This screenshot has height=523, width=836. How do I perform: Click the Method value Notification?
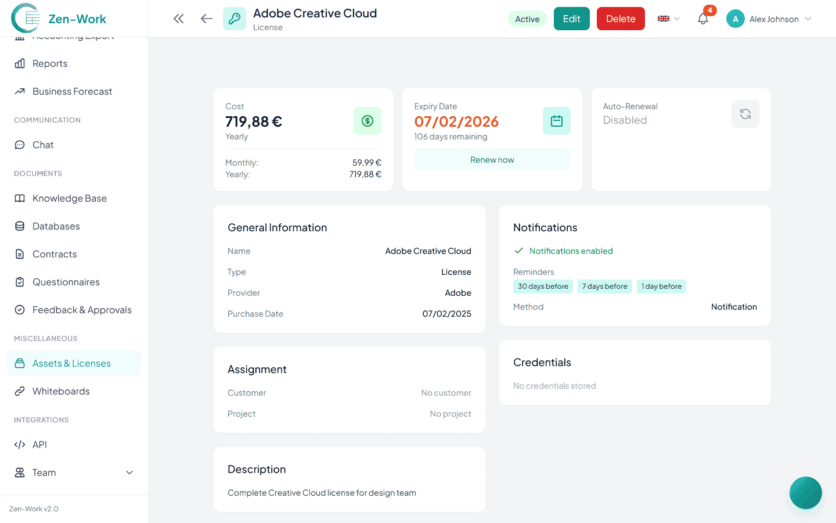pyautogui.click(x=734, y=307)
